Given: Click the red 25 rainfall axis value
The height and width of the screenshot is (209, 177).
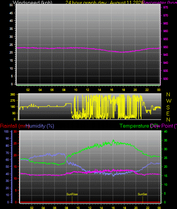Looking at the screenshot, I should (x=15, y=143).
